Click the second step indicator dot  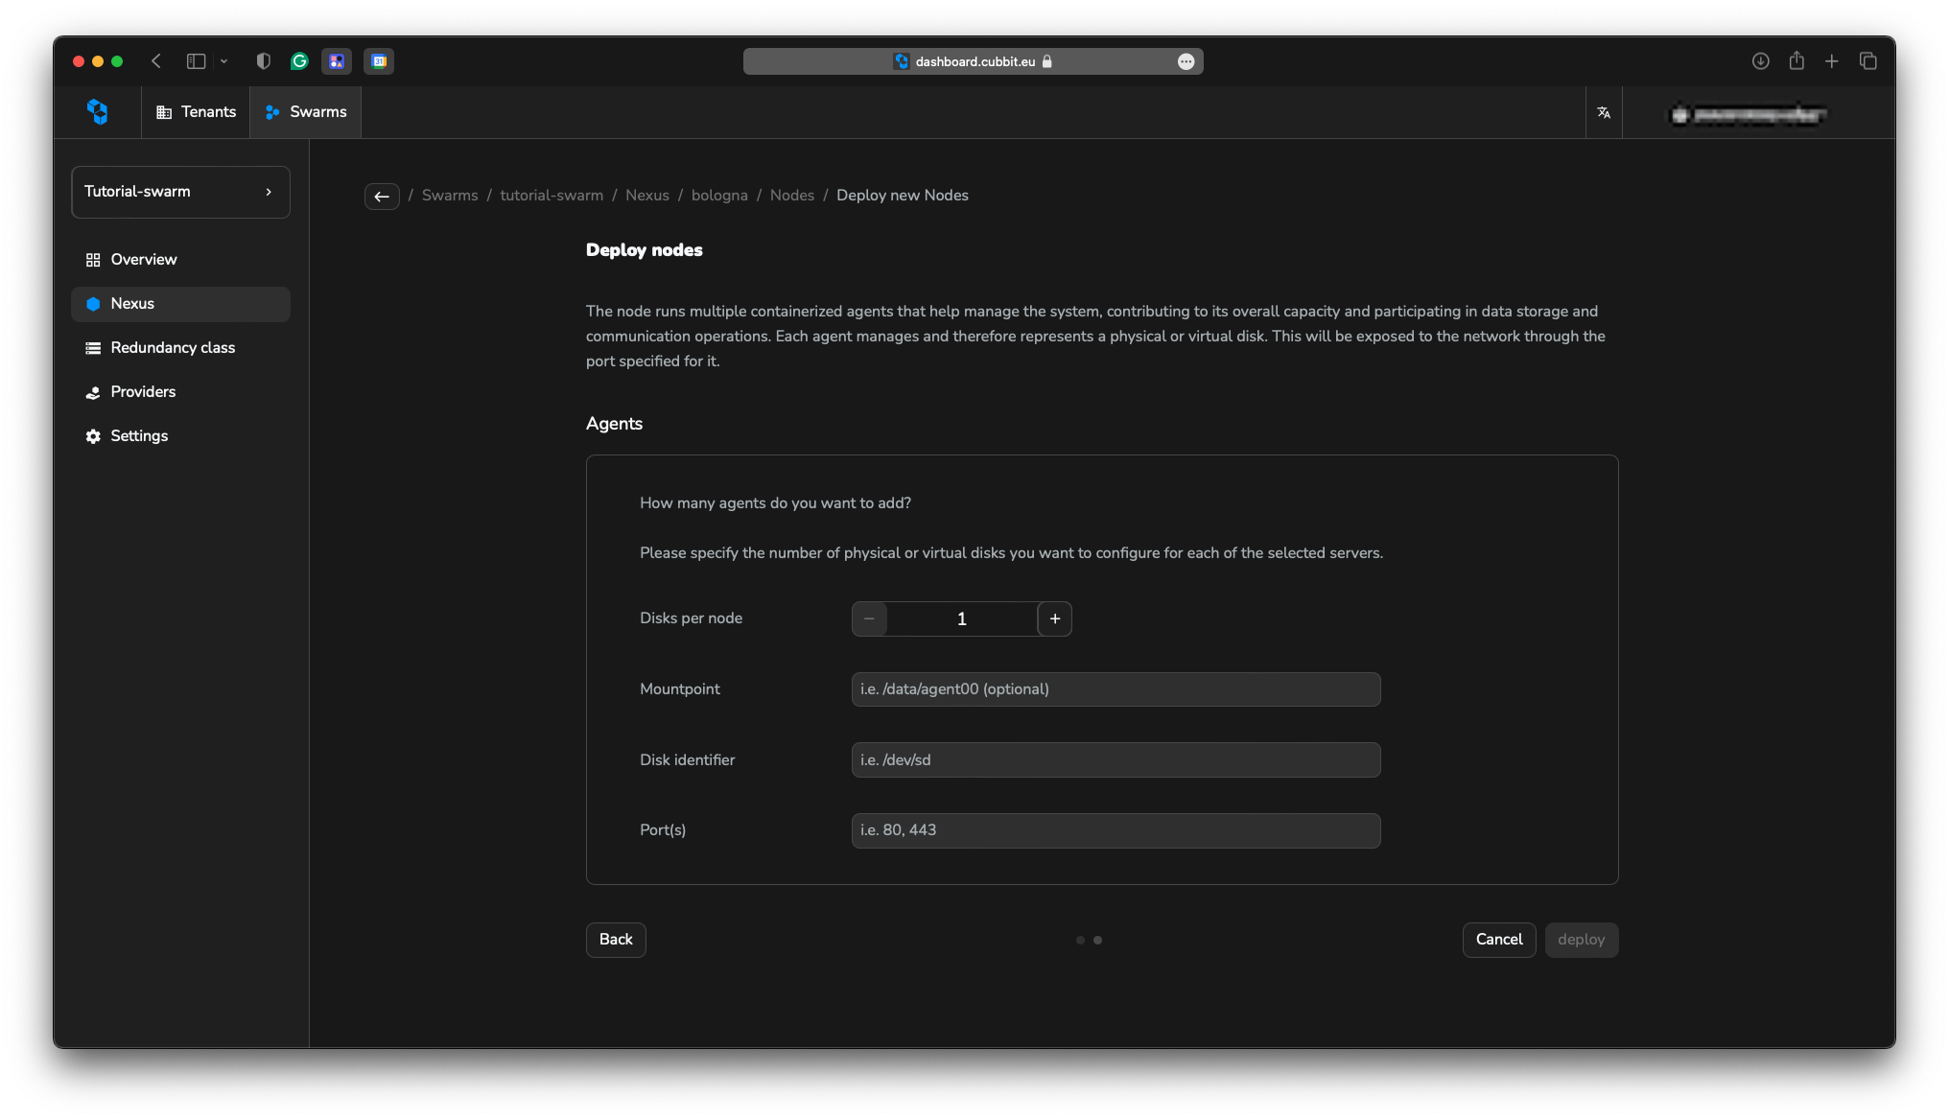coord(1097,941)
